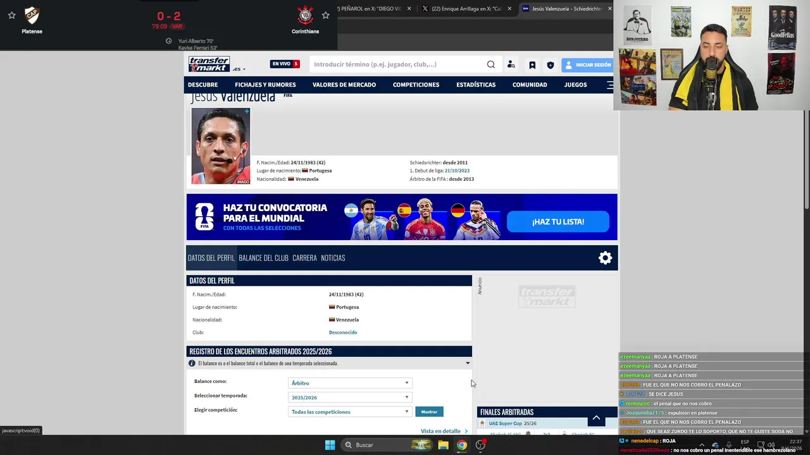Click the Platense club crest
This screenshot has width=810, height=455.
(32, 15)
